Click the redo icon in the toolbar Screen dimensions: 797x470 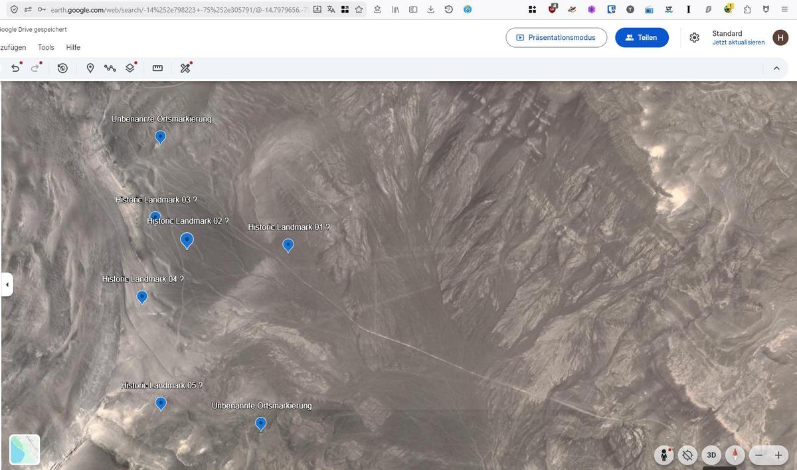coord(35,68)
